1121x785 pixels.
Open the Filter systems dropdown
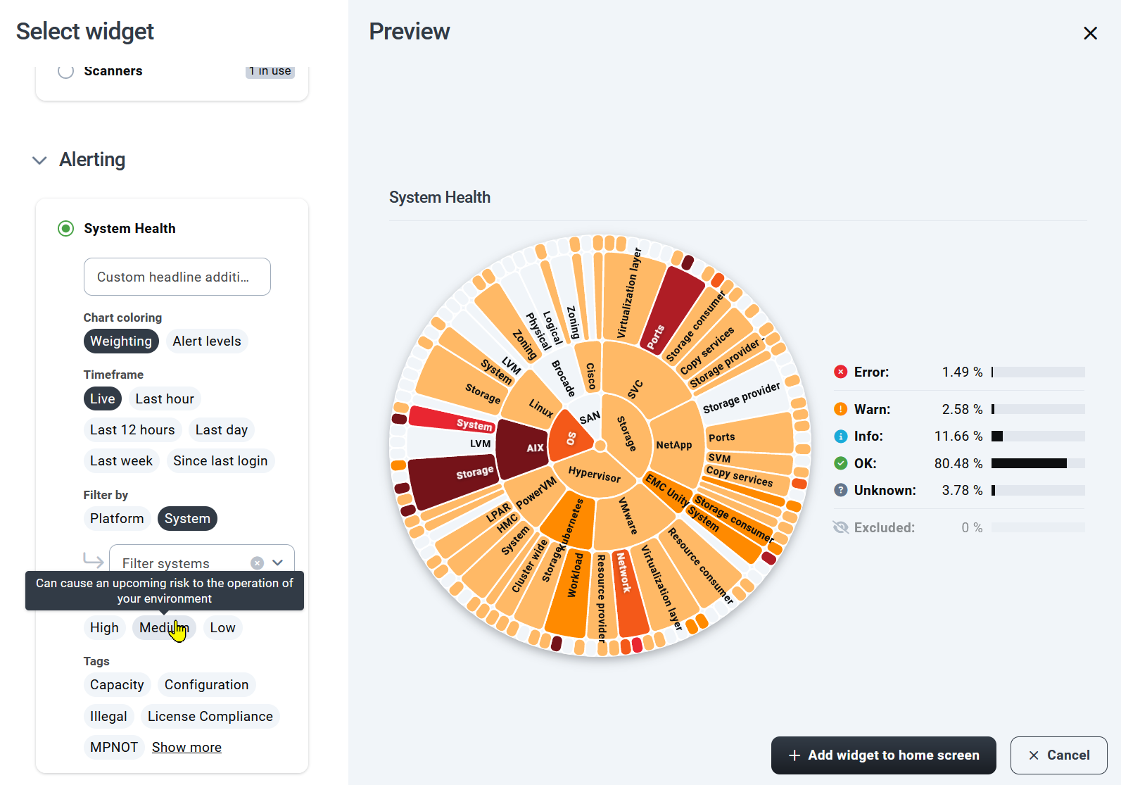[x=278, y=563]
